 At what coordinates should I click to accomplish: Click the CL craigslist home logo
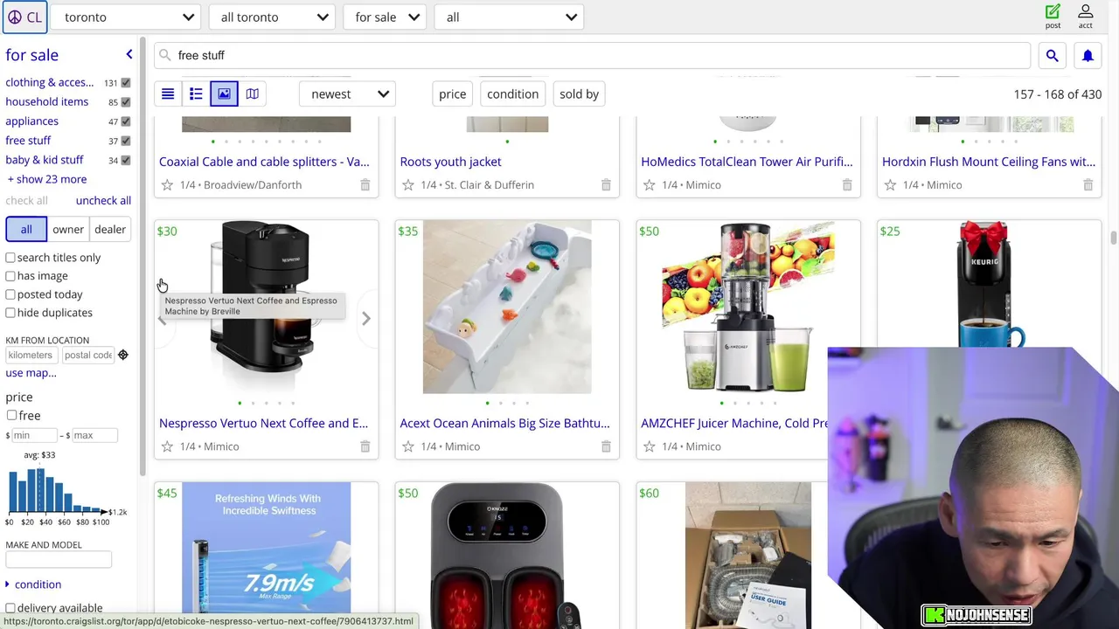pyautogui.click(x=24, y=17)
